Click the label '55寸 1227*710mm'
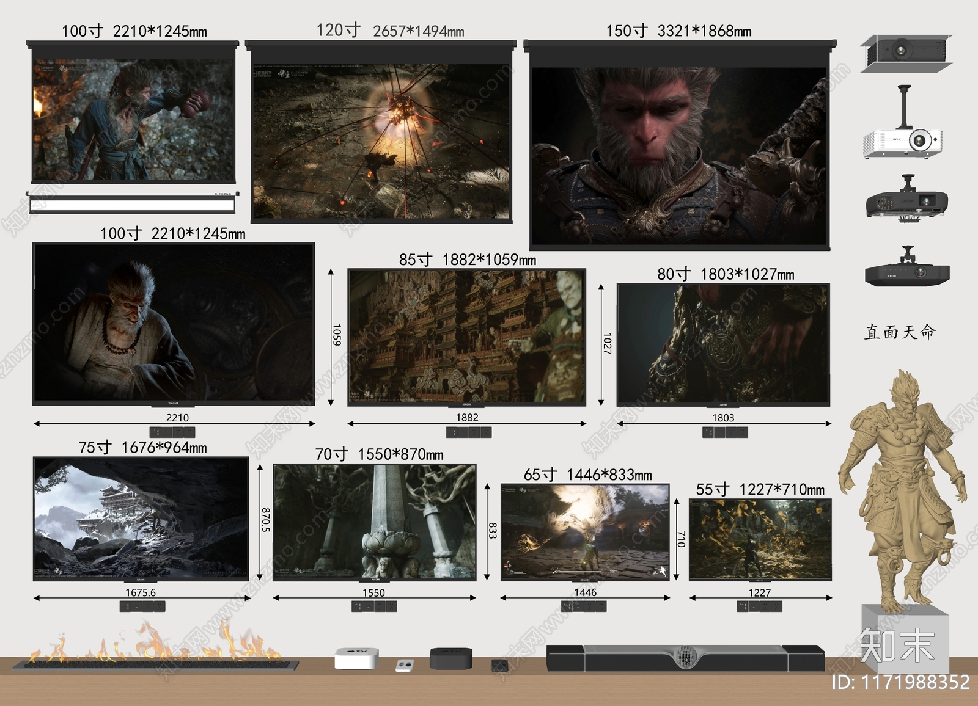This screenshot has width=978, height=706. point(760,489)
